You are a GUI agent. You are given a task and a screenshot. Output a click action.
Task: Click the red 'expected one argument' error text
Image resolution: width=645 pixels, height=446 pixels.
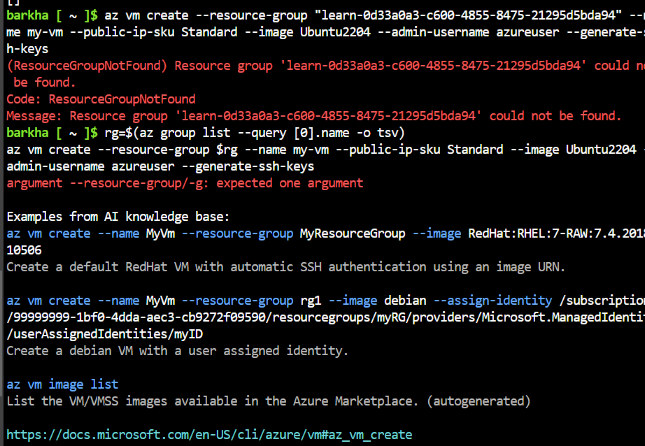pyautogui.click(x=290, y=182)
